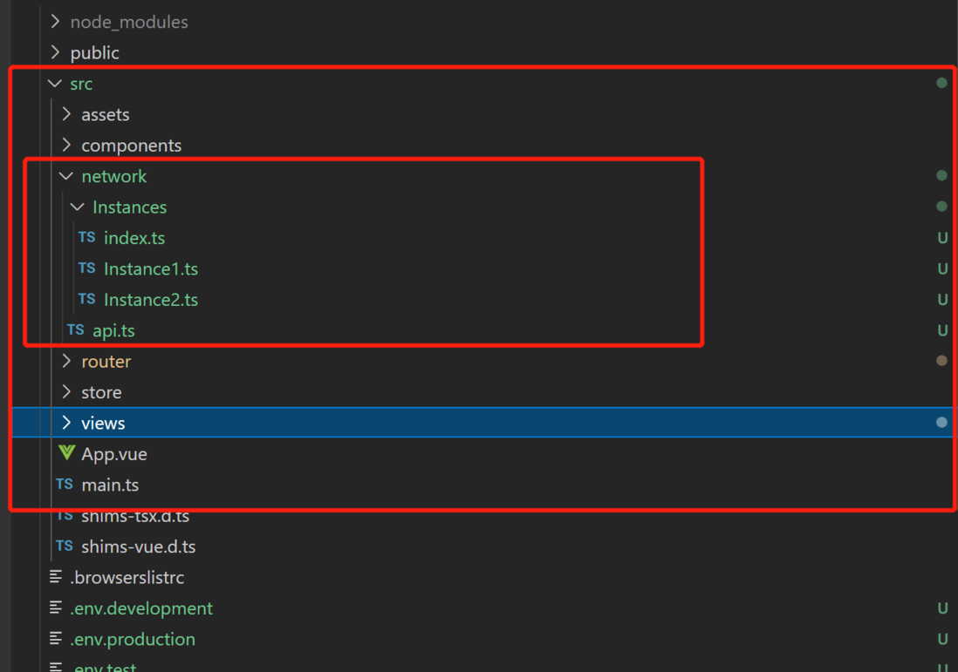The width and height of the screenshot is (958, 672).
Task: Expand the router folder
Action: tap(66, 361)
